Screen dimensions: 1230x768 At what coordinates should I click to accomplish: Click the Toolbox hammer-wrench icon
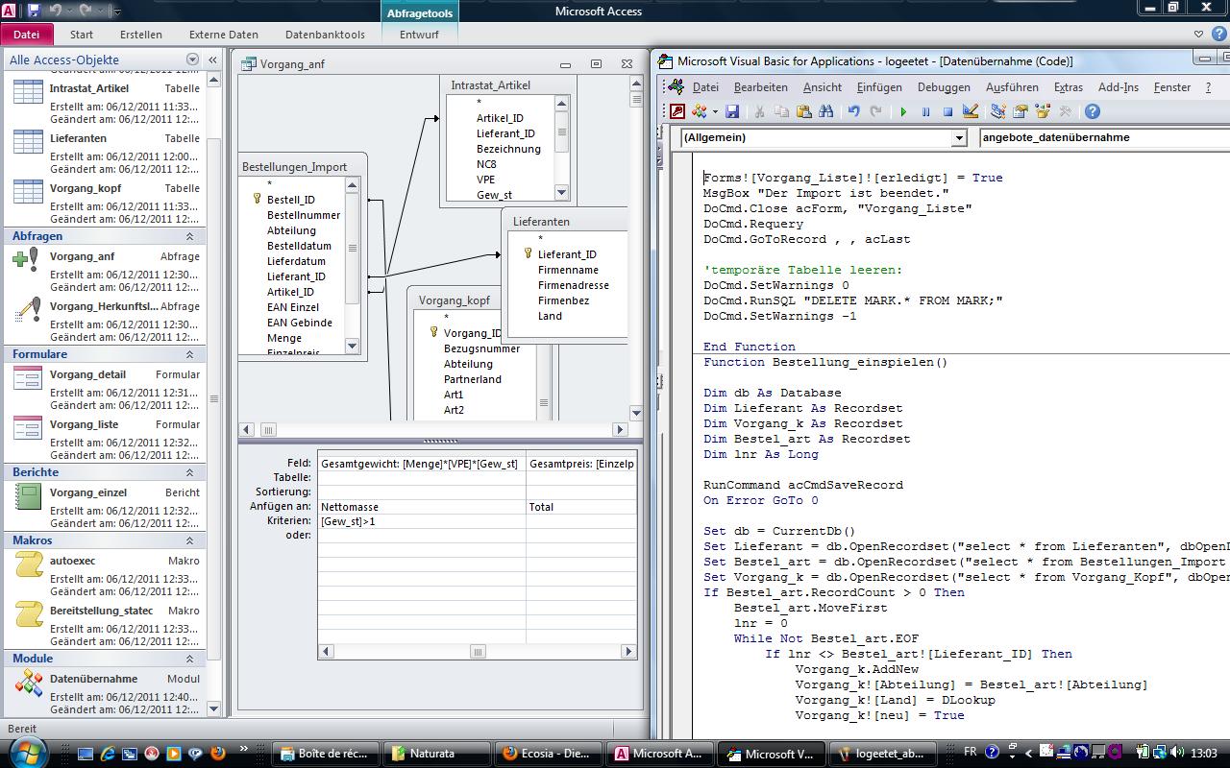coord(1064,111)
